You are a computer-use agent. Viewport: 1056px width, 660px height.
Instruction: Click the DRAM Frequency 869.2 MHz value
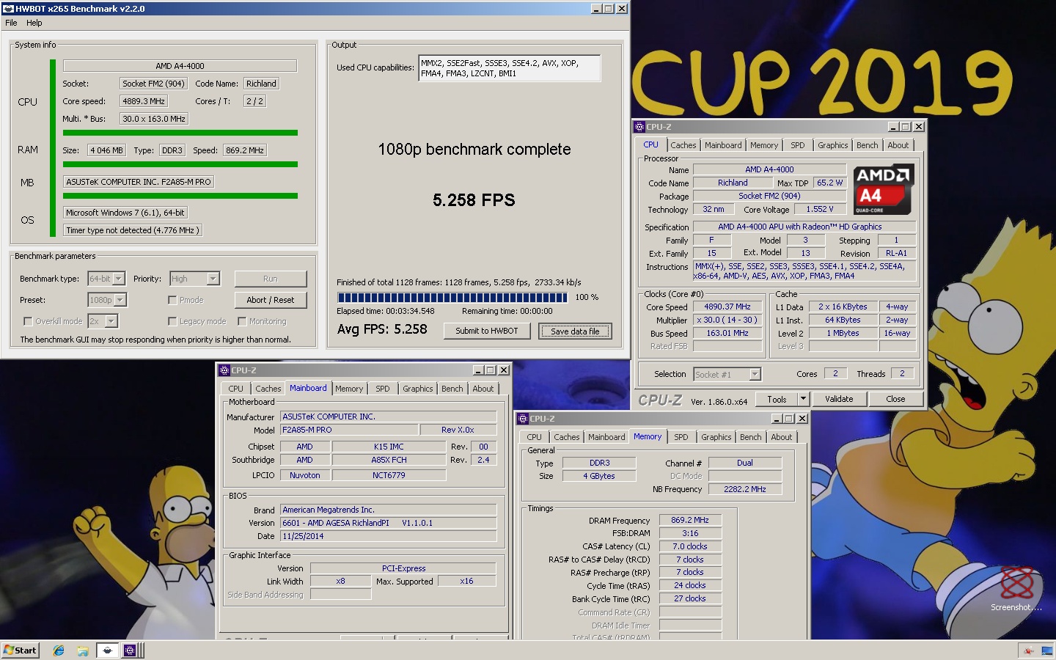(x=690, y=520)
